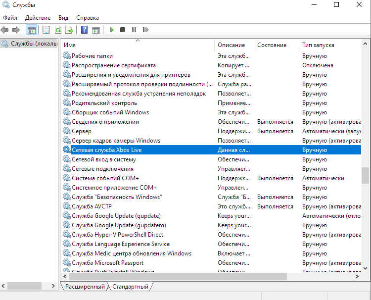
Task: Select Служба "Безопасность Windows" row
Action: pos(117,197)
